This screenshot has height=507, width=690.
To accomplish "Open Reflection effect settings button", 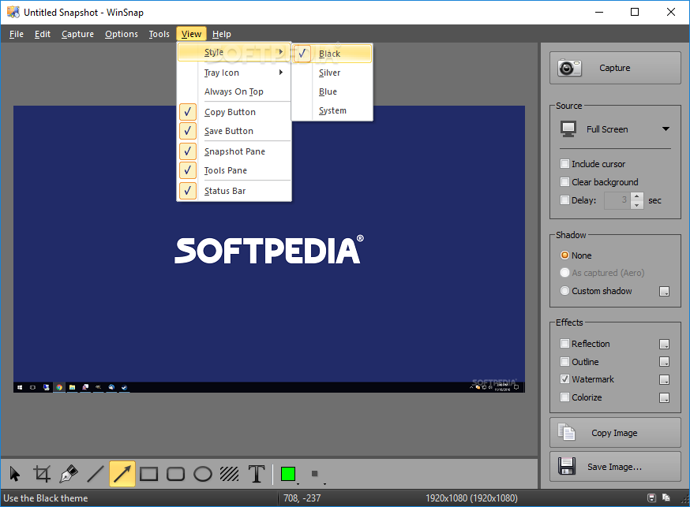I will 664,344.
